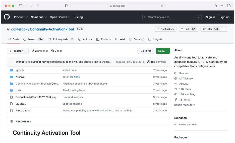This screenshot has width=235, height=143.
Task: Click the LICENSE file icon
Action: tap(11, 104)
